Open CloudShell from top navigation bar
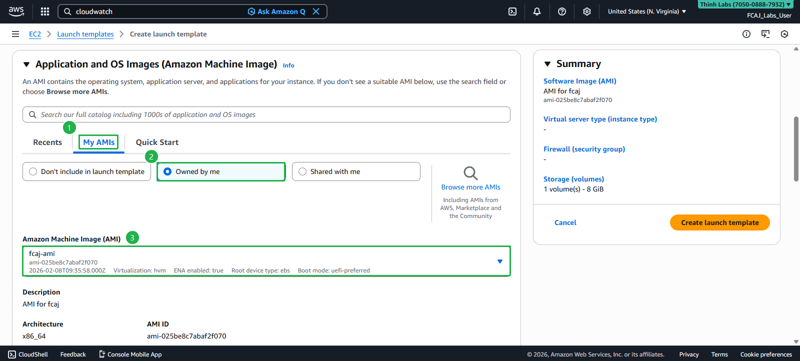800x361 pixels. point(512,11)
